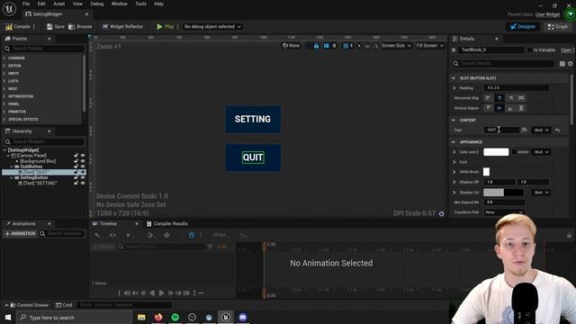Select QuitButton in the Hierarchy

31,166
